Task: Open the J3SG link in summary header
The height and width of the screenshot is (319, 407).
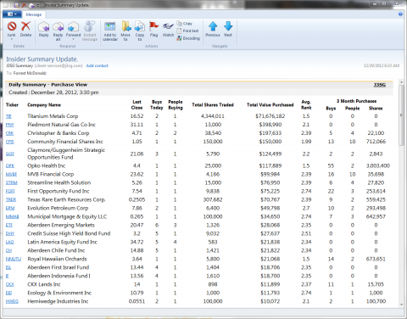Action: (379, 85)
